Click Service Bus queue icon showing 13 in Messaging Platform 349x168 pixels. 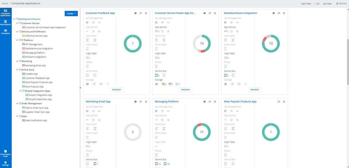click(x=156, y=164)
